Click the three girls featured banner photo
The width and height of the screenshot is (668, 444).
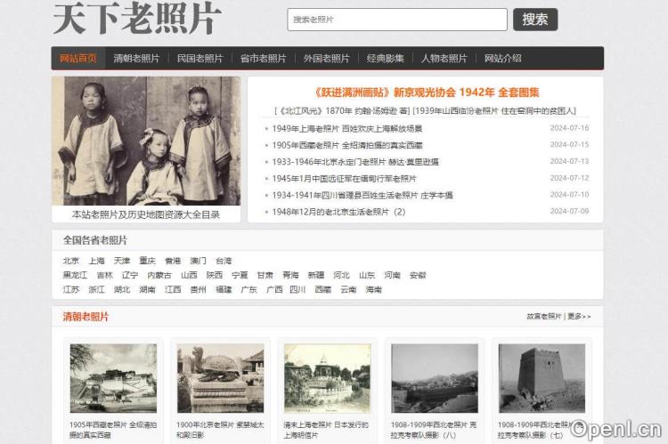coord(146,141)
